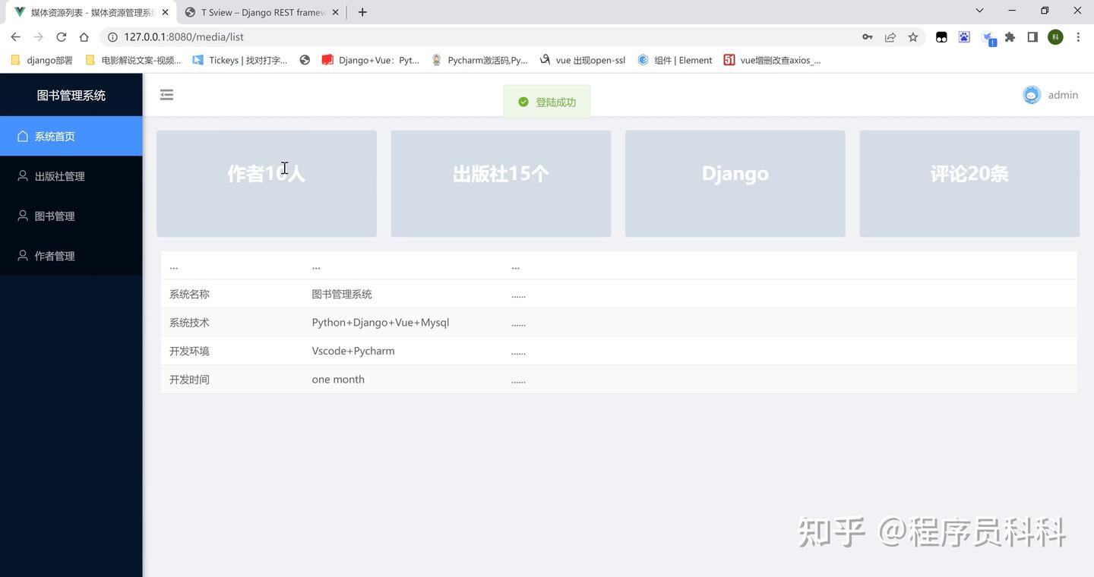Toggle the bookmark star for this page
1094x577 pixels.
pyautogui.click(x=912, y=36)
